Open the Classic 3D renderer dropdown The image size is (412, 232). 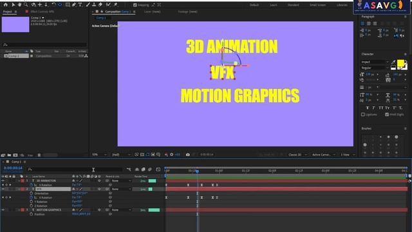point(297,155)
